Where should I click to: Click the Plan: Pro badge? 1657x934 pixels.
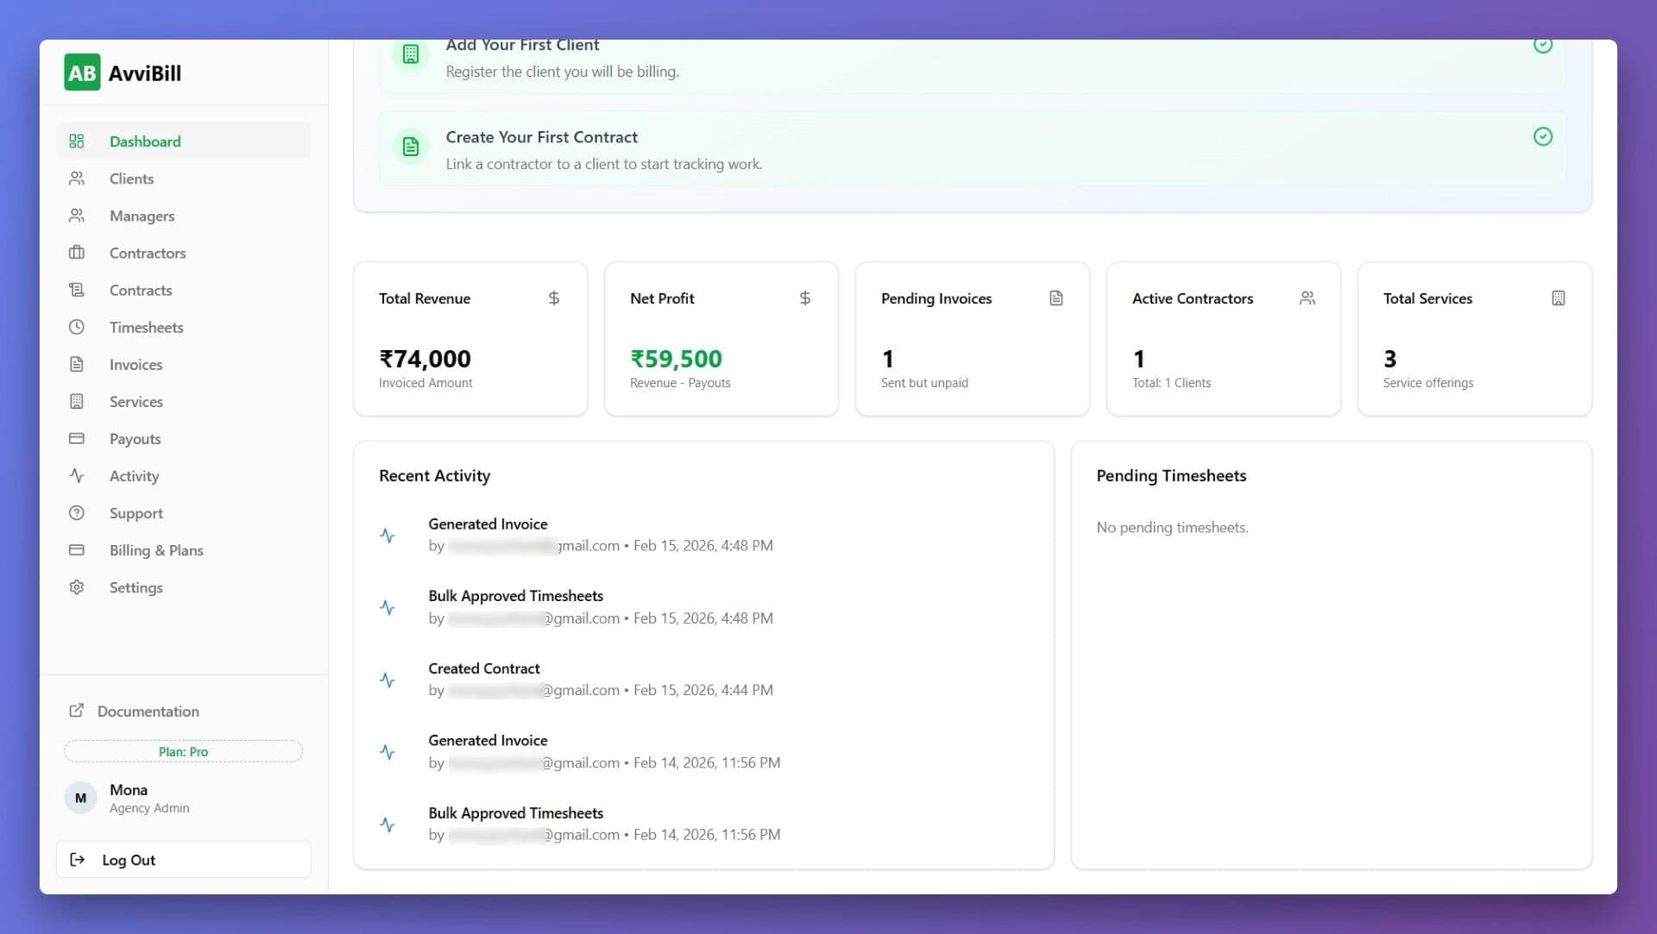pyautogui.click(x=183, y=751)
